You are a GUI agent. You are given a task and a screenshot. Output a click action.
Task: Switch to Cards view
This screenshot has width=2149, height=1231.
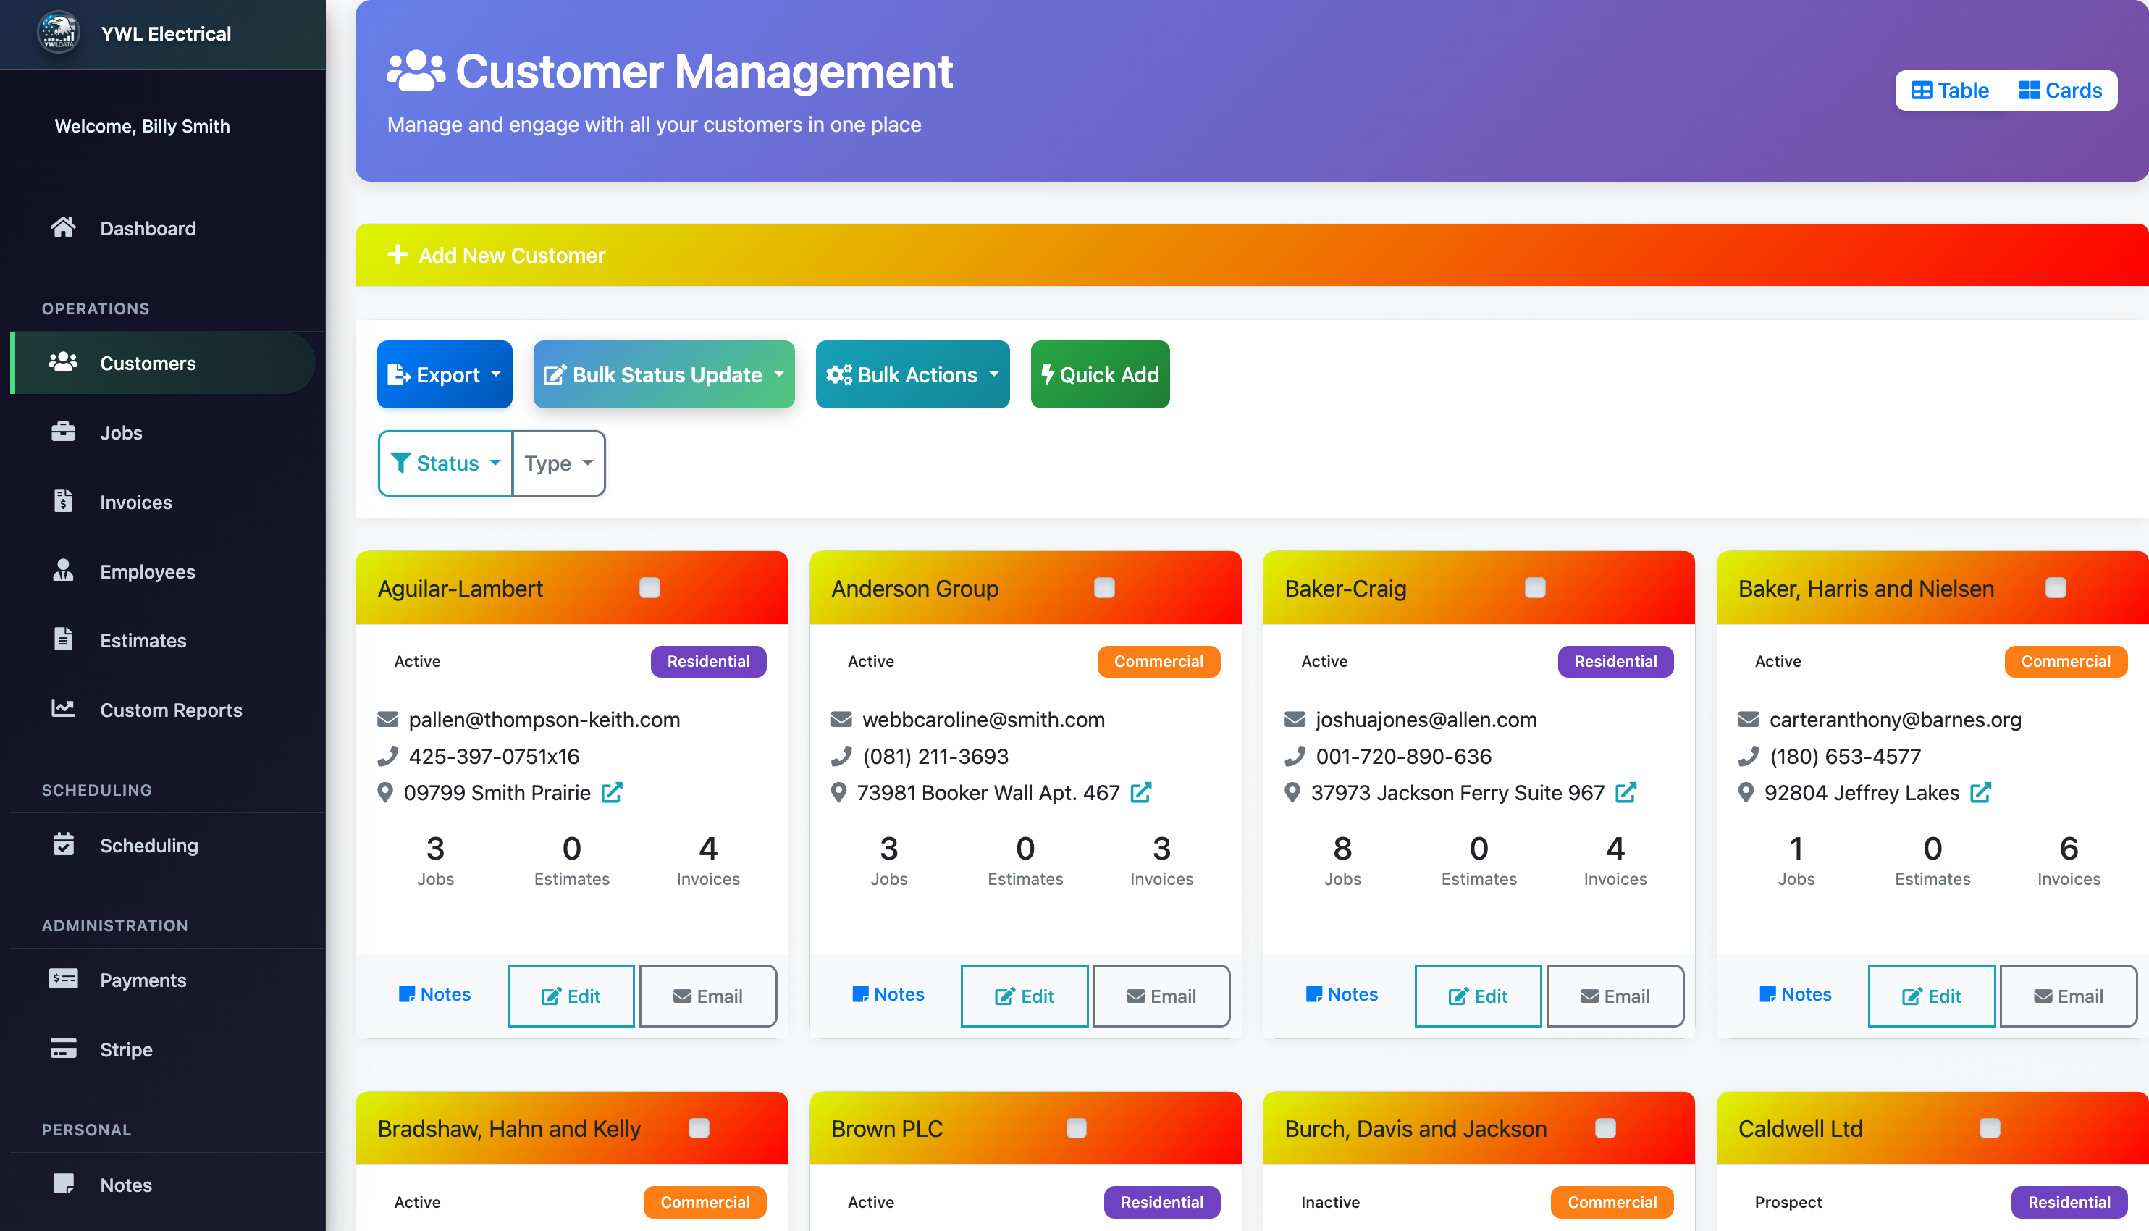[x=2060, y=90]
